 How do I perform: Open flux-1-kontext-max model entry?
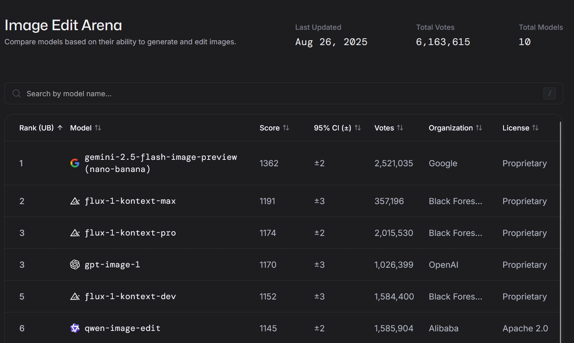pyautogui.click(x=130, y=201)
